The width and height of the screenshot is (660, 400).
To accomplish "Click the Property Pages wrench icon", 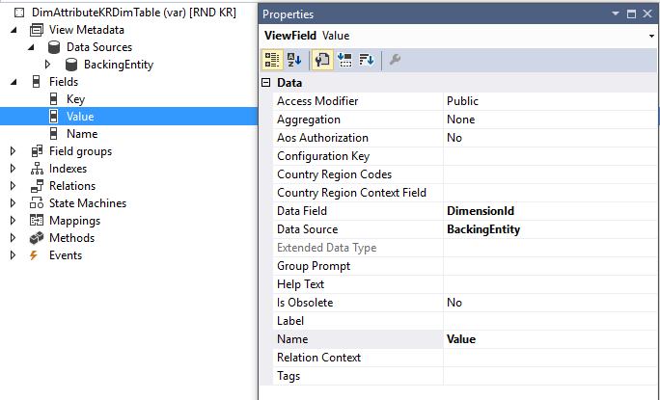I will [x=396, y=60].
